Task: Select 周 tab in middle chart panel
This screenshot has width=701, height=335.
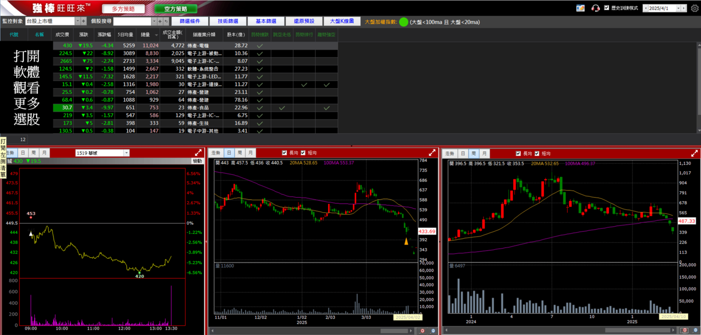Action: pos(239,153)
